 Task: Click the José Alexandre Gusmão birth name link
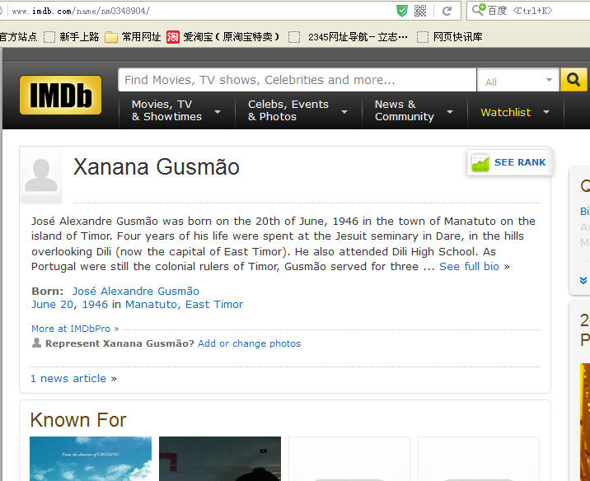click(136, 291)
